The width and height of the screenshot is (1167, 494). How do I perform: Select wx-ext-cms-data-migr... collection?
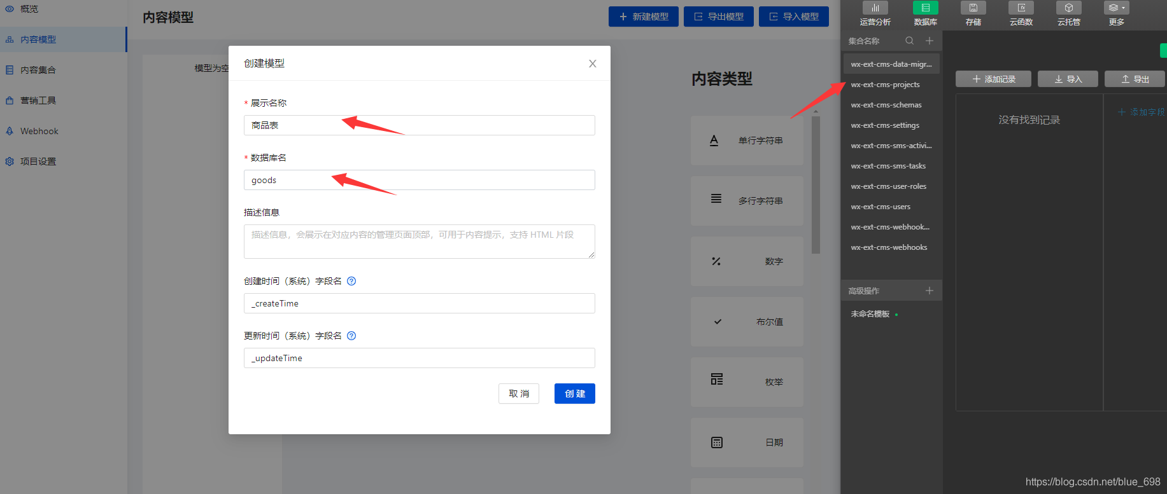[x=891, y=64]
